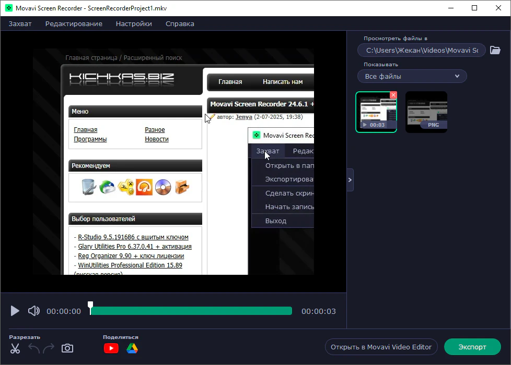Viewport: 511px width, 365px height.
Task: Select the PNG screenshot thumbnail
Action: coord(426,112)
